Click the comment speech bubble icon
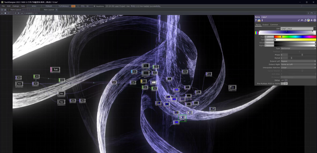 click(302, 20)
